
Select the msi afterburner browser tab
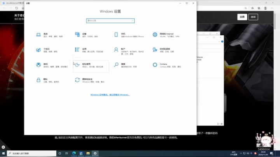[x=13, y=3]
